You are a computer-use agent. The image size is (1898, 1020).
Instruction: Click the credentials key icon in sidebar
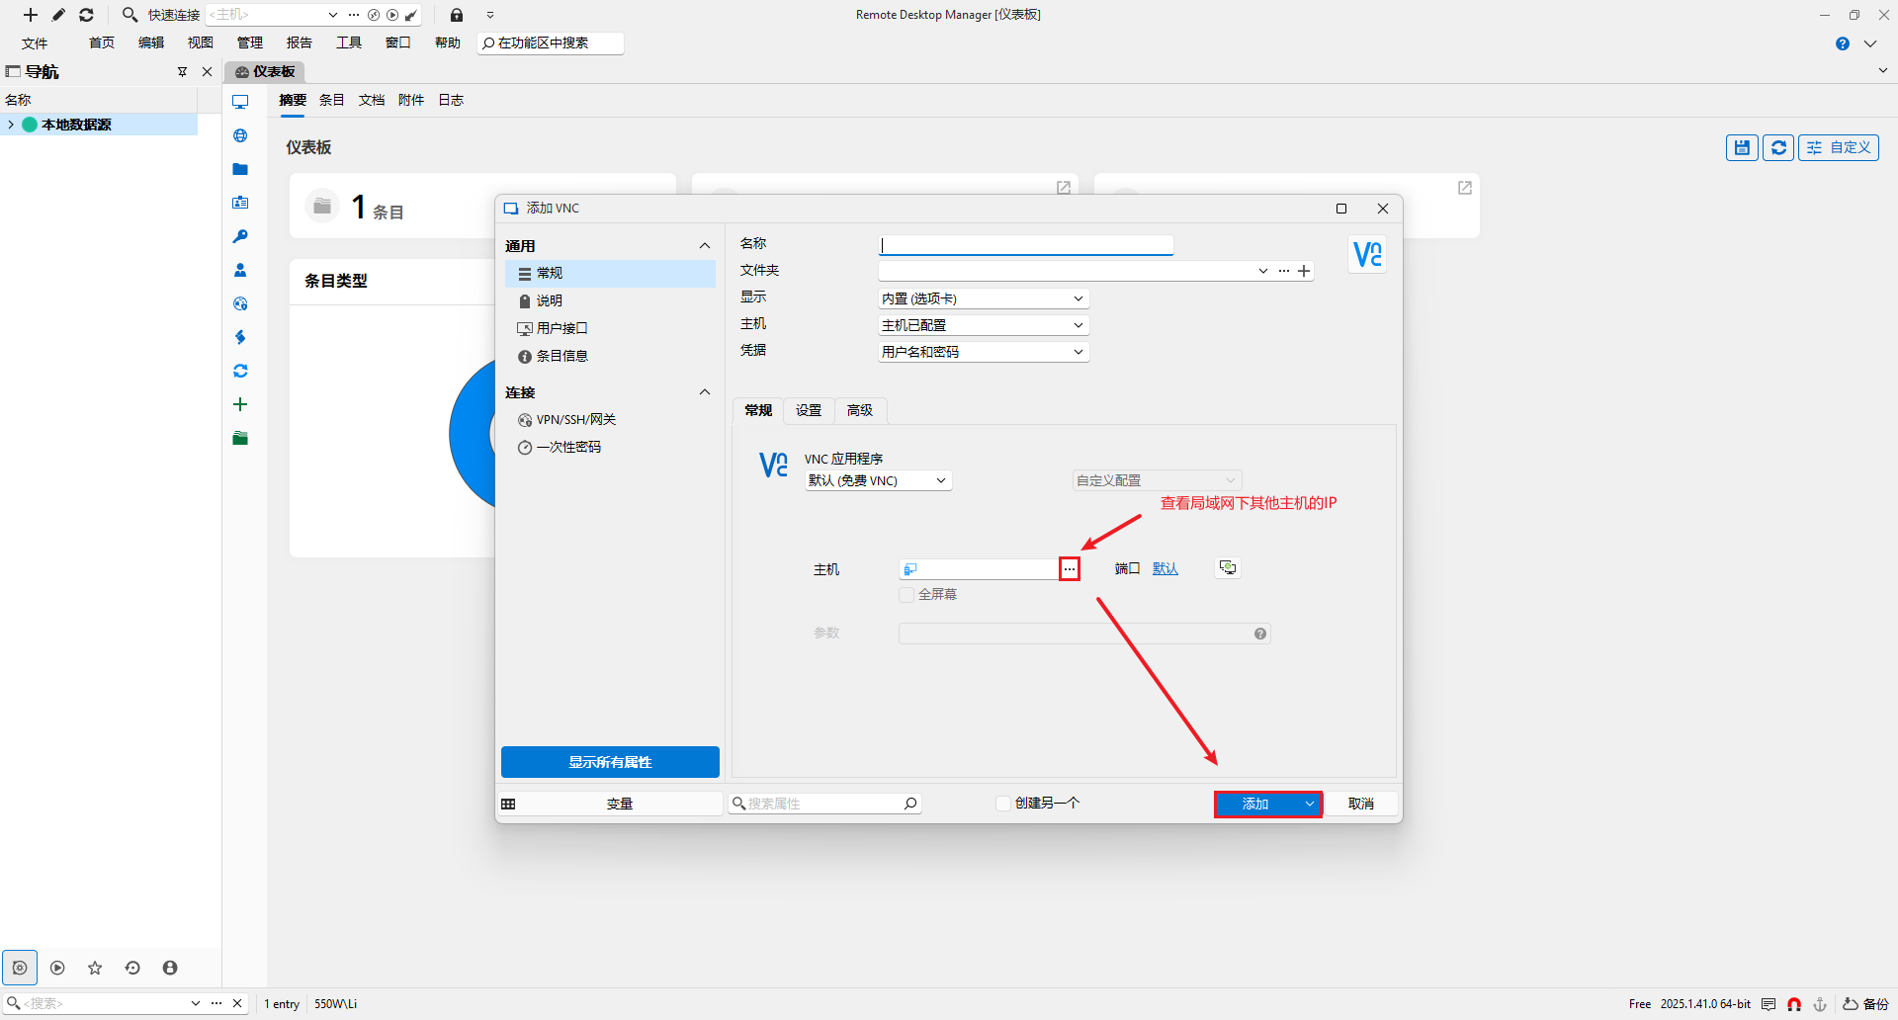click(x=240, y=236)
